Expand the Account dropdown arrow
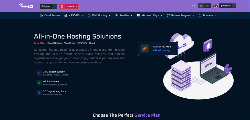The width and height of the screenshot is (250, 120). point(234,6)
